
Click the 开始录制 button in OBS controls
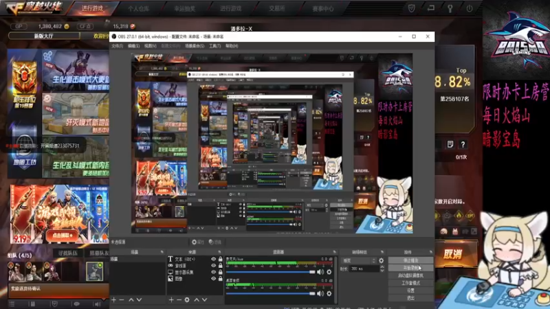click(x=410, y=268)
